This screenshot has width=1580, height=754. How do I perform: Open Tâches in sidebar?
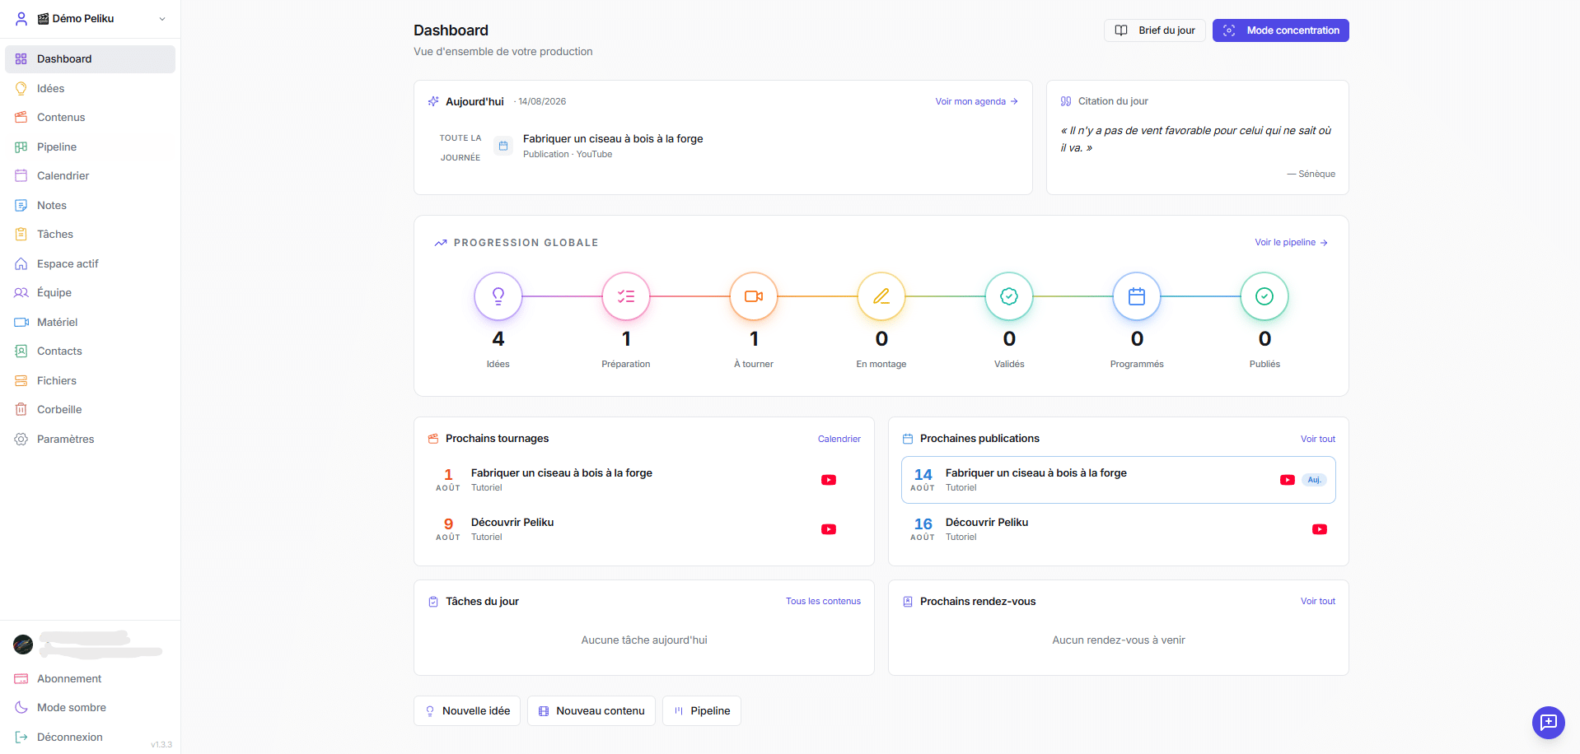(91, 234)
